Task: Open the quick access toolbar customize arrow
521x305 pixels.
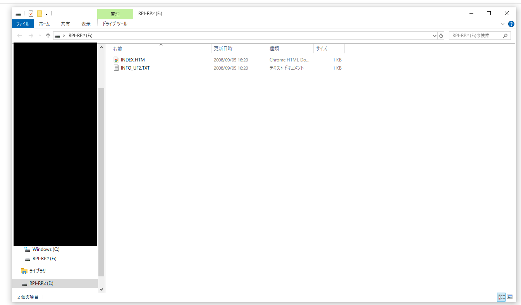Action: [x=47, y=14]
